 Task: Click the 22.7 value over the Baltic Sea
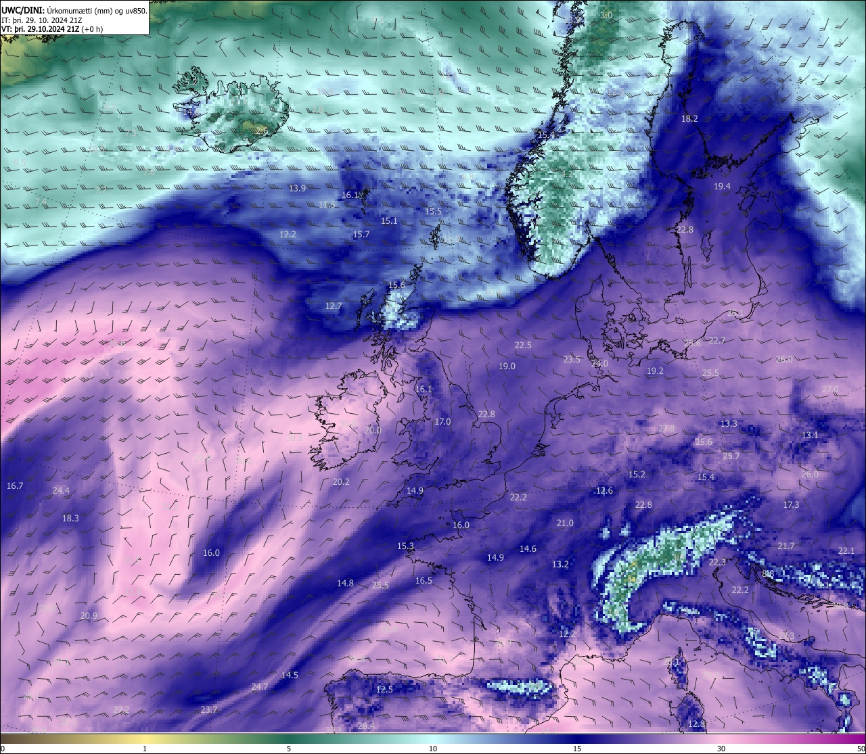point(716,340)
